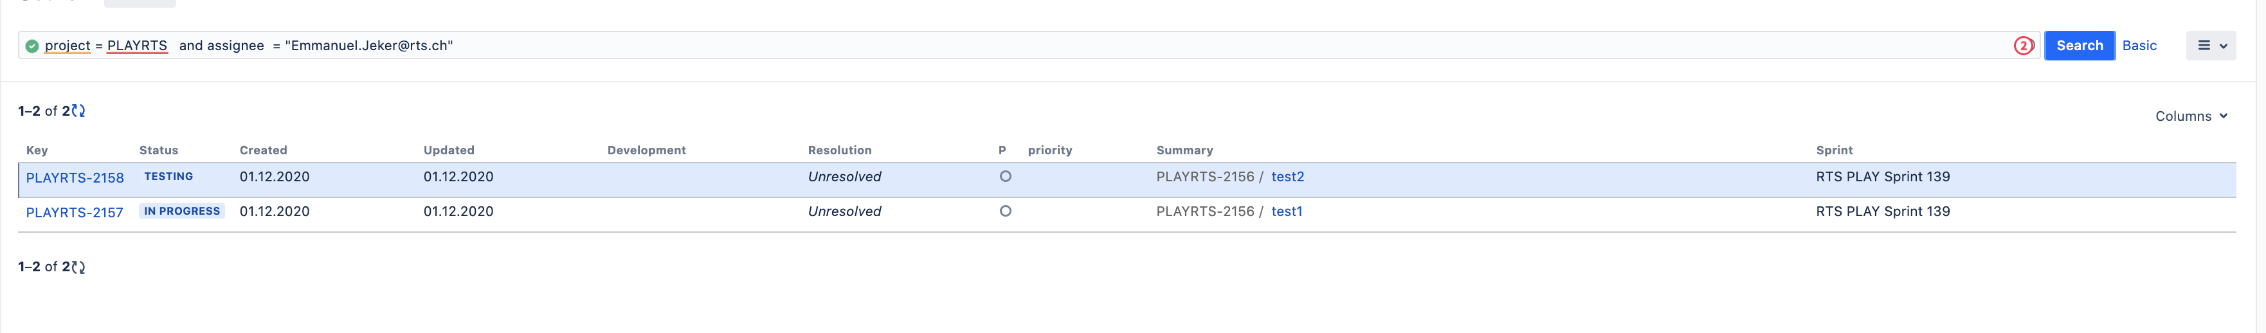The width and height of the screenshot is (2266, 333).
Task: Run the query with Search button
Action: (x=2080, y=46)
